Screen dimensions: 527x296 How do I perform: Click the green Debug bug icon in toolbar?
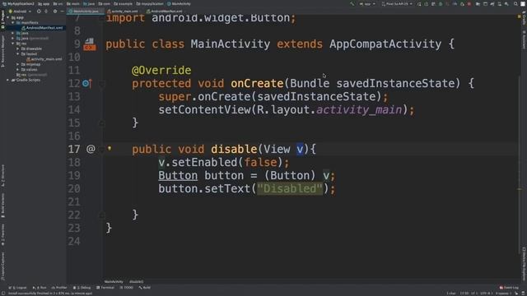pyautogui.click(x=441, y=3)
